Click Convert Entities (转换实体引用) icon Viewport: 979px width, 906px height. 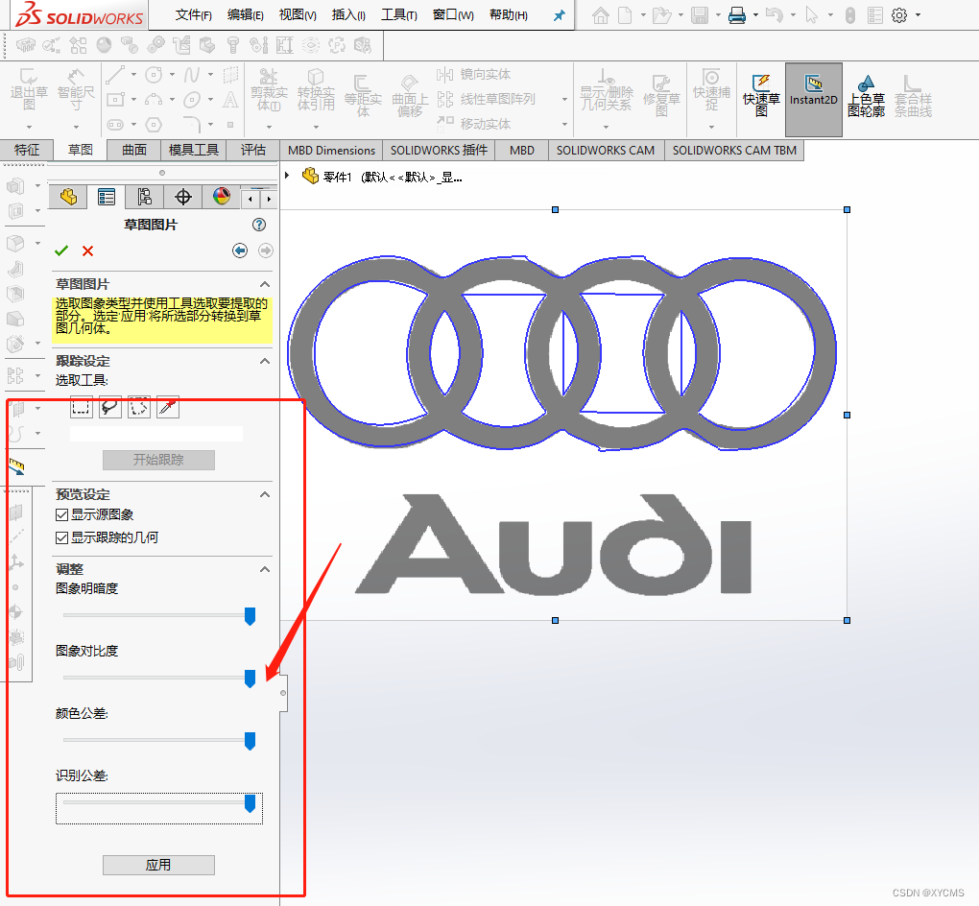click(x=316, y=88)
